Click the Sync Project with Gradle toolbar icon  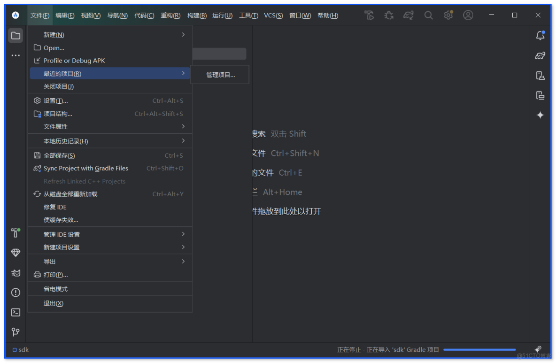point(409,15)
